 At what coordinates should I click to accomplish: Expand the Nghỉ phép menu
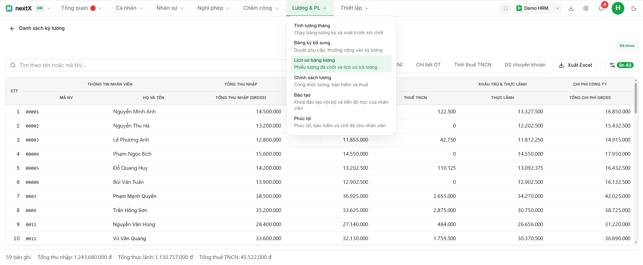pos(214,8)
